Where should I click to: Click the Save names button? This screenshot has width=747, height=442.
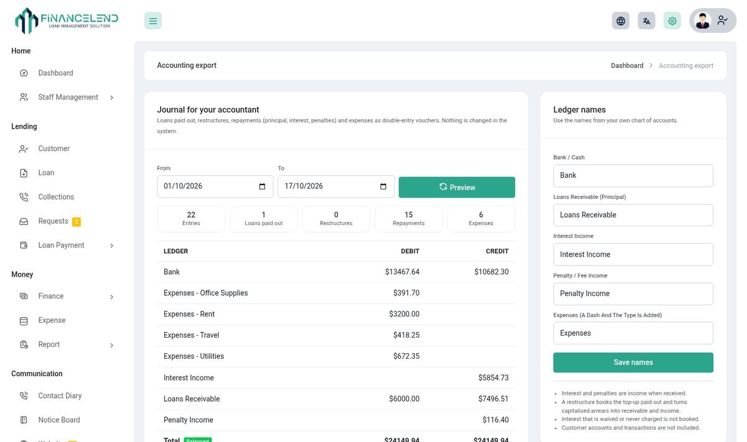pos(633,362)
